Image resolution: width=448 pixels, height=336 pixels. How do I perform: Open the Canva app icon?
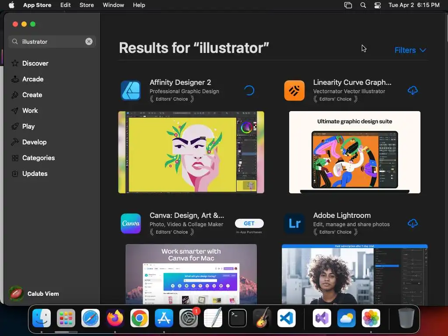point(130,224)
